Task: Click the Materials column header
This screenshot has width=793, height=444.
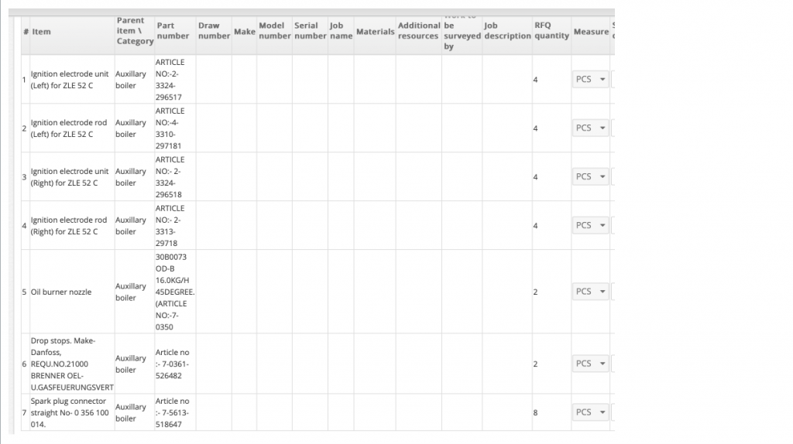Action: 375,32
